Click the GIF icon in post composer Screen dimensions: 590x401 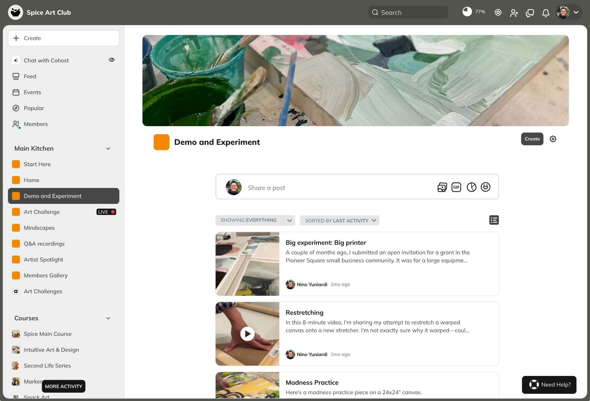pyautogui.click(x=456, y=187)
